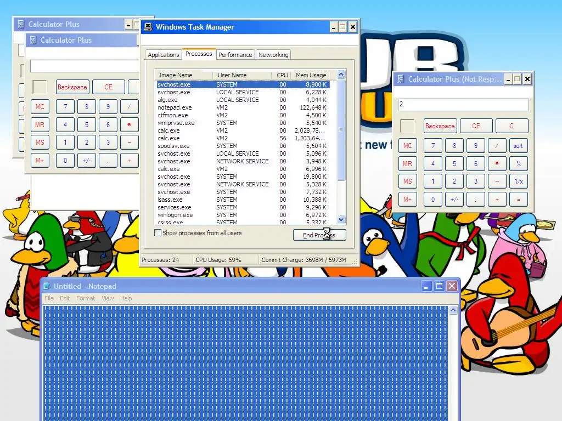
Task: Click the display field in left Calculator Plus
Action: tap(85, 66)
